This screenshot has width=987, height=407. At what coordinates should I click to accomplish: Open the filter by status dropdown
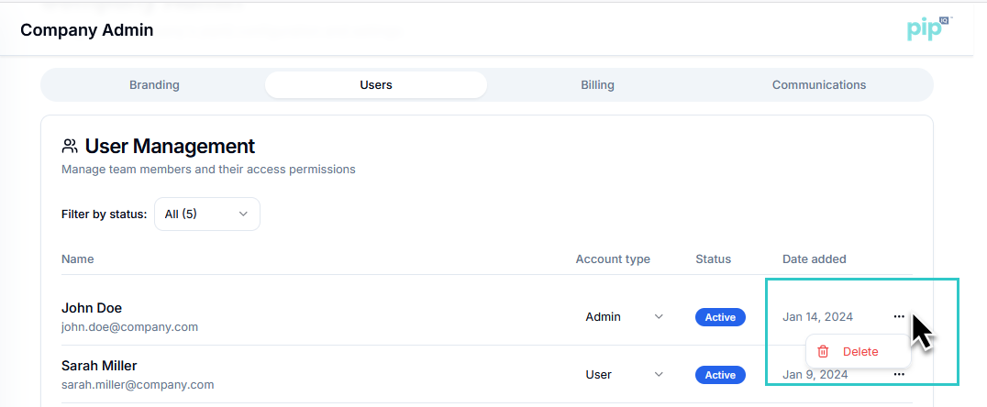[207, 214]
